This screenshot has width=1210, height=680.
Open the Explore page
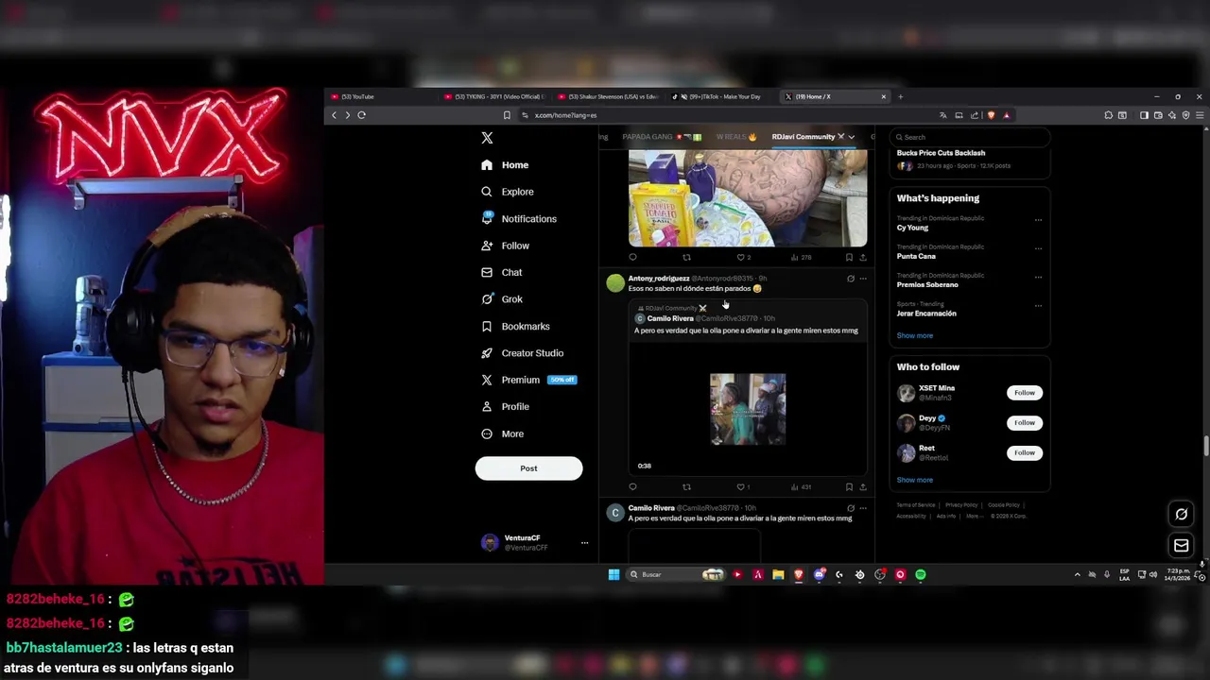point(508,192)
